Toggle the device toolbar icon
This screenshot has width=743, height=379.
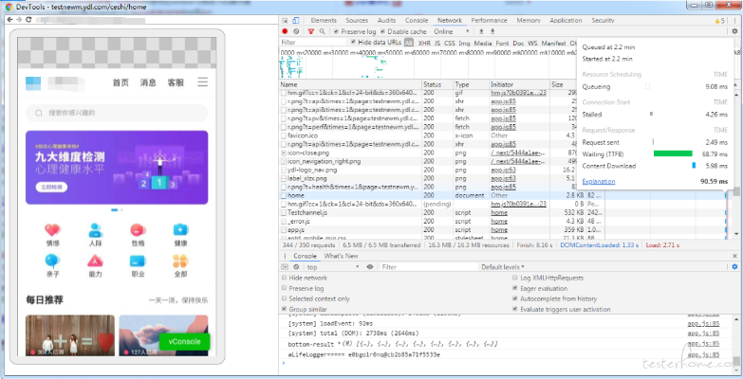point(296,20)
